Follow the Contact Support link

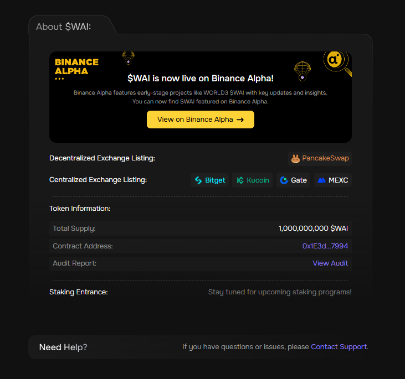tap(339, 347)
